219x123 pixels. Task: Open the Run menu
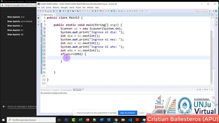(x=84, y=8)
